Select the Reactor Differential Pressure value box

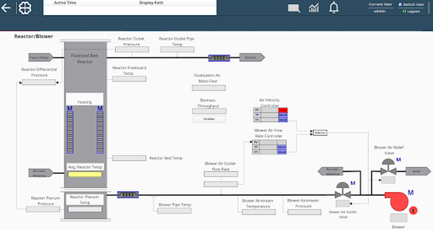(x=38, y=82)
